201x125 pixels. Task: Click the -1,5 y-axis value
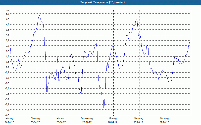pyautogui.click(x=7, y=83)
